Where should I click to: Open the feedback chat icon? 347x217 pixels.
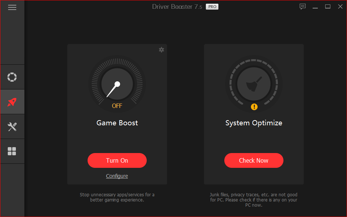(303, 6)
